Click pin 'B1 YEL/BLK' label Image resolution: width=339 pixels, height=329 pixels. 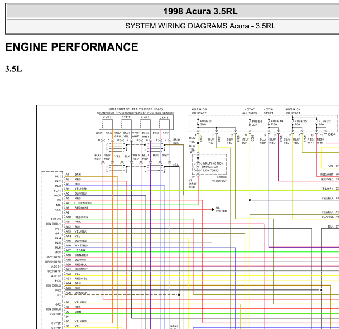pyautogui.click(x=77, y=302)
